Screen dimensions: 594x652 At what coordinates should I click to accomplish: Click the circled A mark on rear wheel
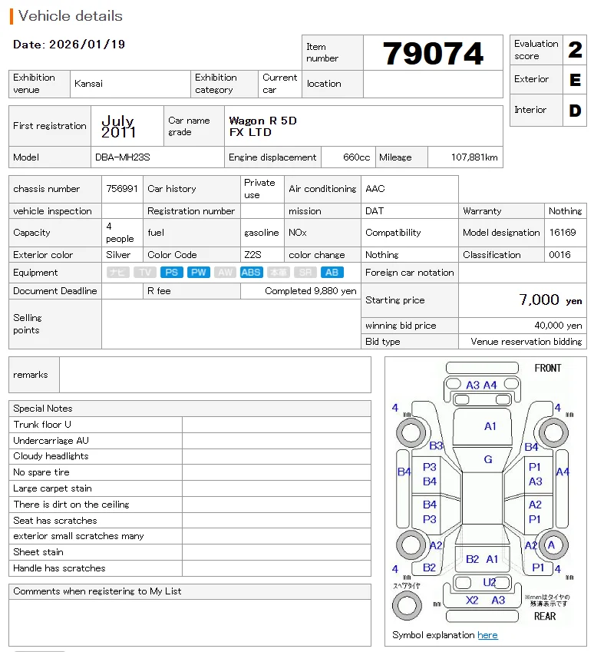coord(551,545)
